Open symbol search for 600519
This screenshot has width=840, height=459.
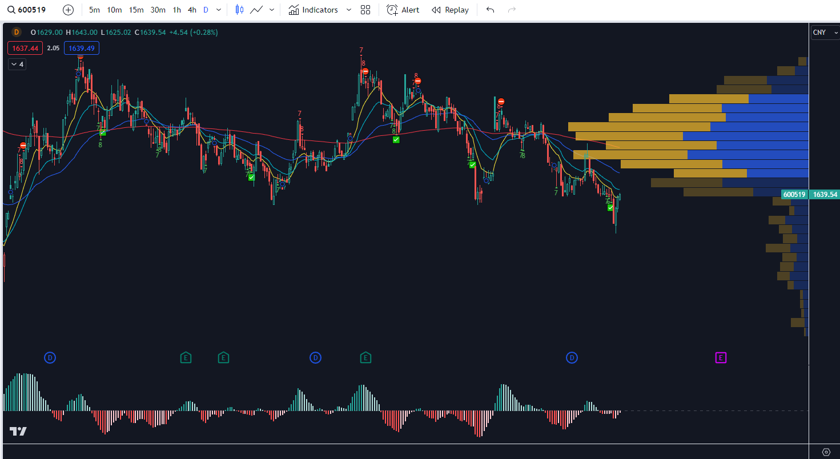[27, 10]
